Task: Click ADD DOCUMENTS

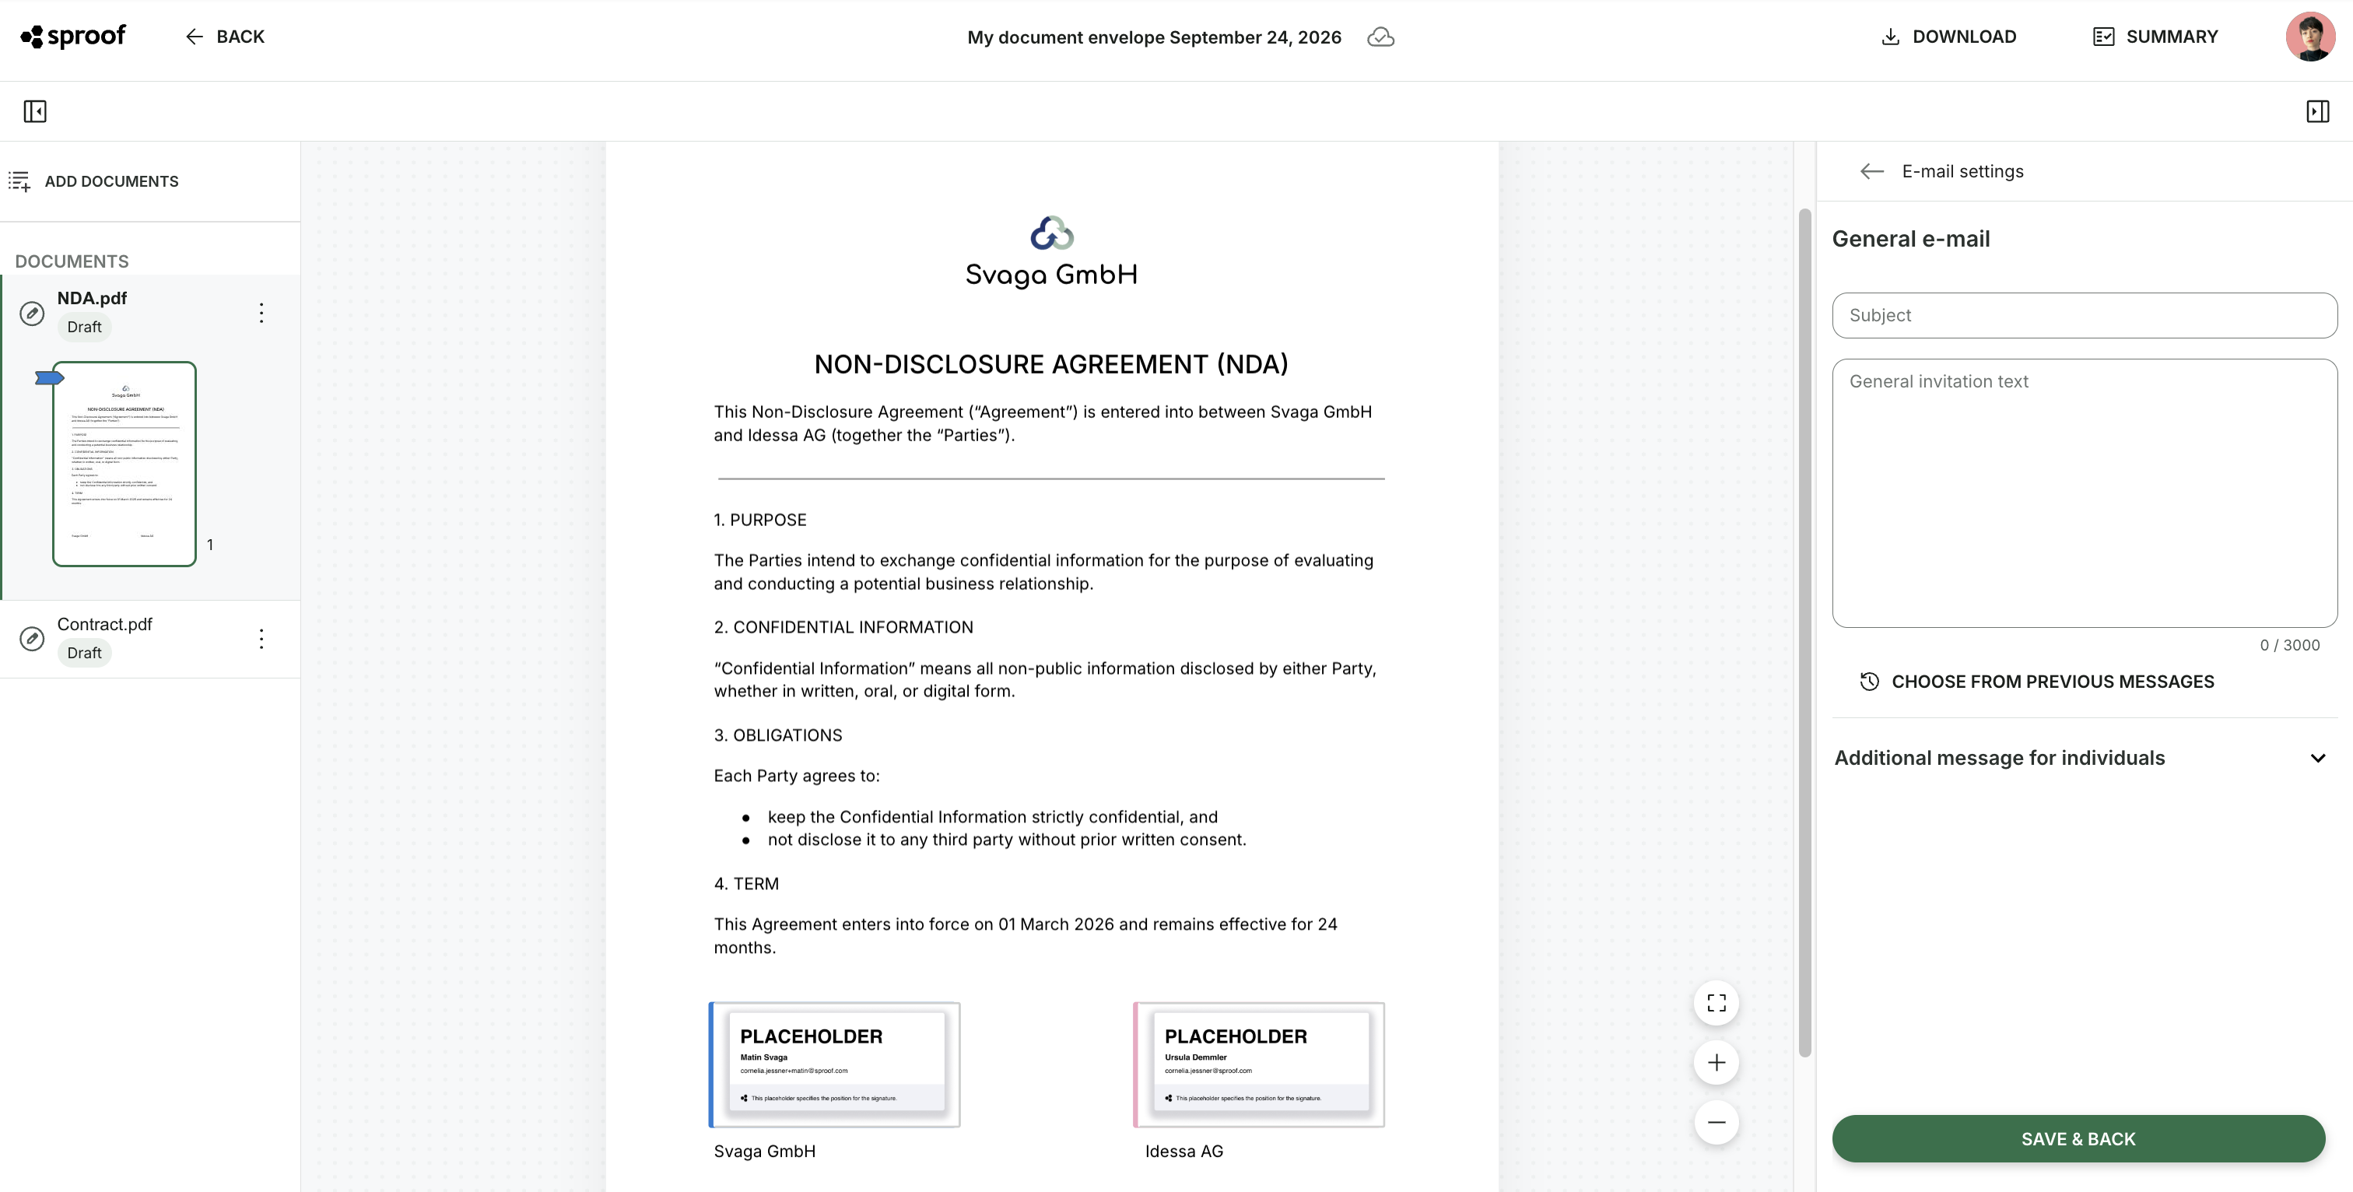Action: pos(93,181)
